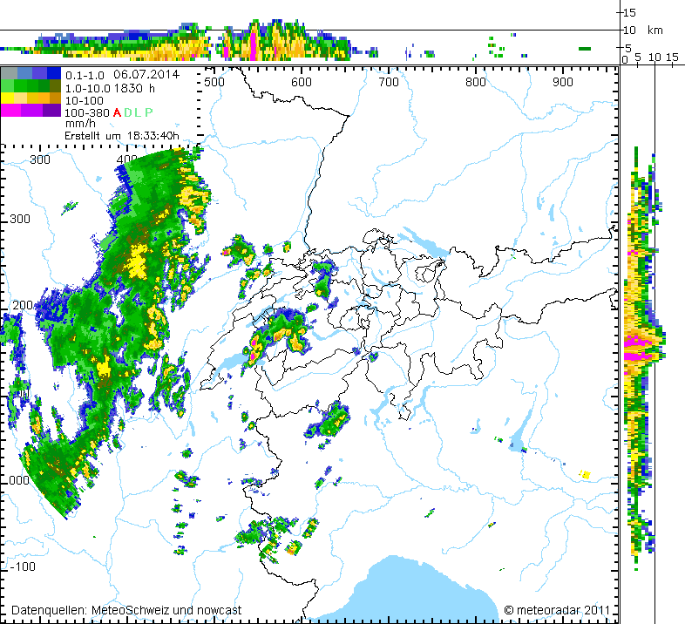This screenshot has width=685, height=624.
Task: Pick the bright yellow legend swatch
Action: tap(8, 98)
